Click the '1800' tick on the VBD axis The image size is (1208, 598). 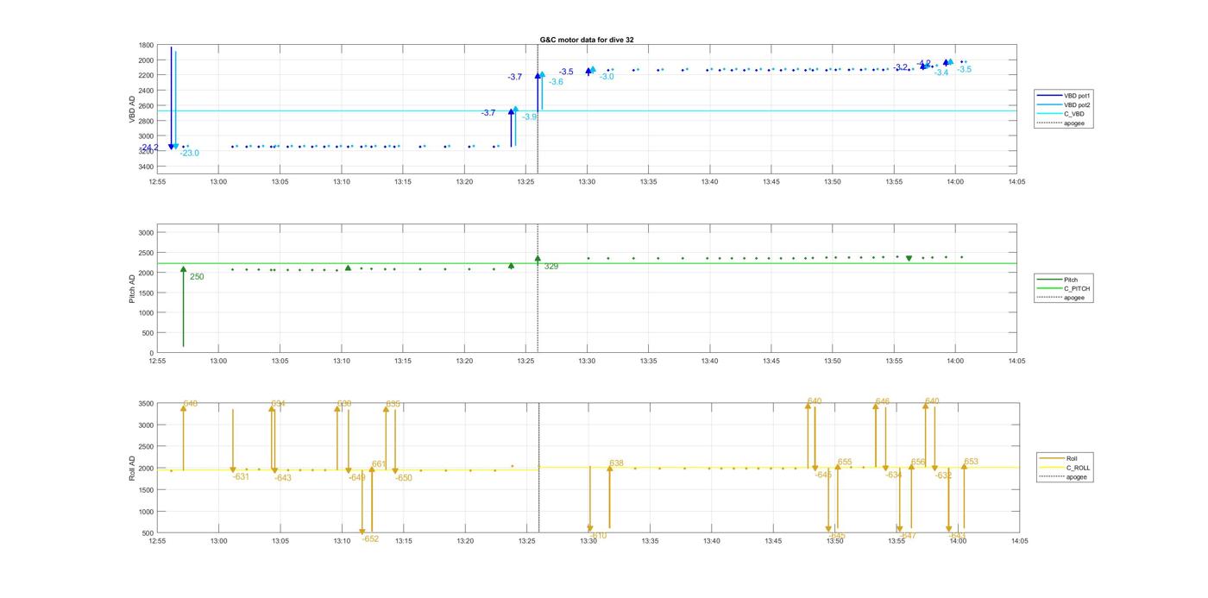146,45
